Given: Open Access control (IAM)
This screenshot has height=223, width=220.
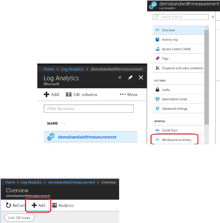Looking at the screenshot, I should (179, 49).
